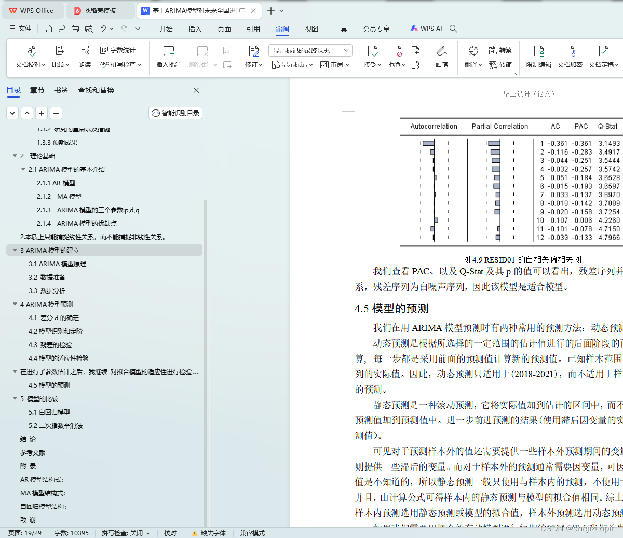
Task: Convert text with 转简 traditional-to-simplified
Action: 500,65
